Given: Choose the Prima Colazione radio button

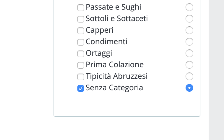Looking at the screenshot, I should (x=189, y=65).
